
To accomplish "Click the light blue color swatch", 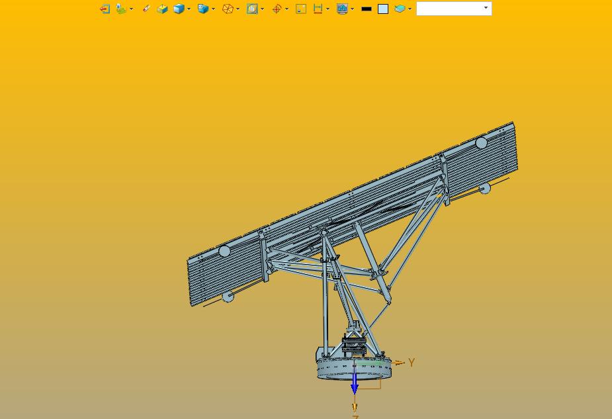I will click(x=383, y=9).
